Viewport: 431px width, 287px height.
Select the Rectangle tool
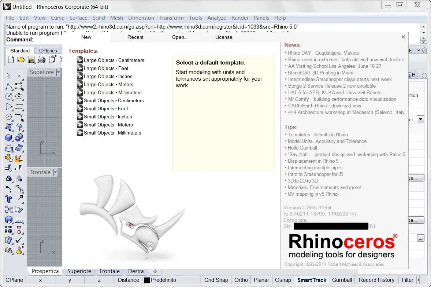[x=19, y=107]
